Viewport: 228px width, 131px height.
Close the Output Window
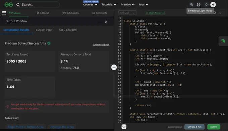[x=106, y=22]
